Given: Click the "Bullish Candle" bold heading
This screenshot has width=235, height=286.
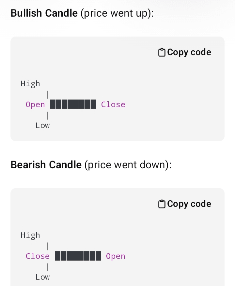Looking at the screenshot, I should [x=44, y=13].
